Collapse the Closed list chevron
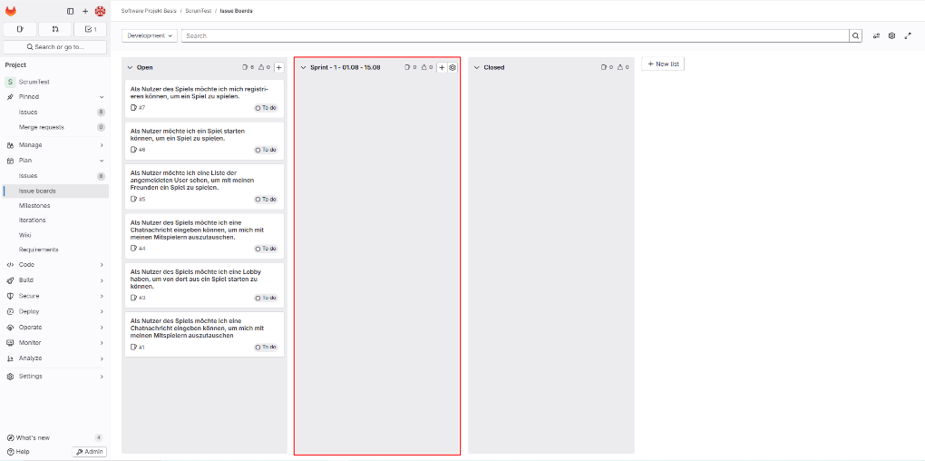The image size is (925, 461). [x=476, y=67]
